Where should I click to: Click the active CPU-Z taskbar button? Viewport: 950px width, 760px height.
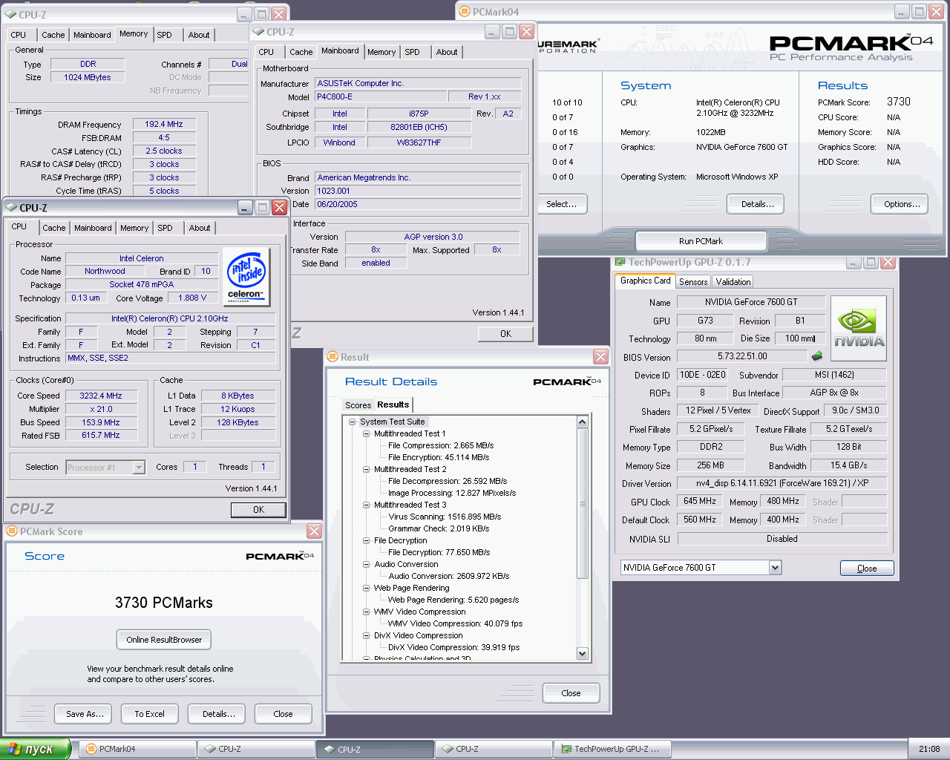click(375, 749)
